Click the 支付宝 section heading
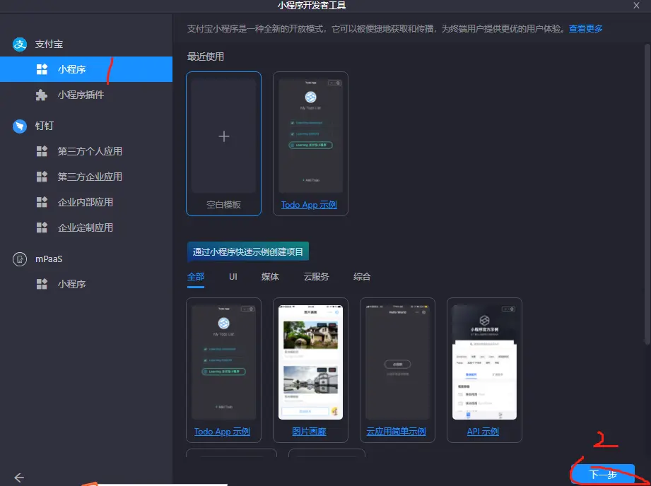This screenshot has width=651, height=486. tap(49, 44)
